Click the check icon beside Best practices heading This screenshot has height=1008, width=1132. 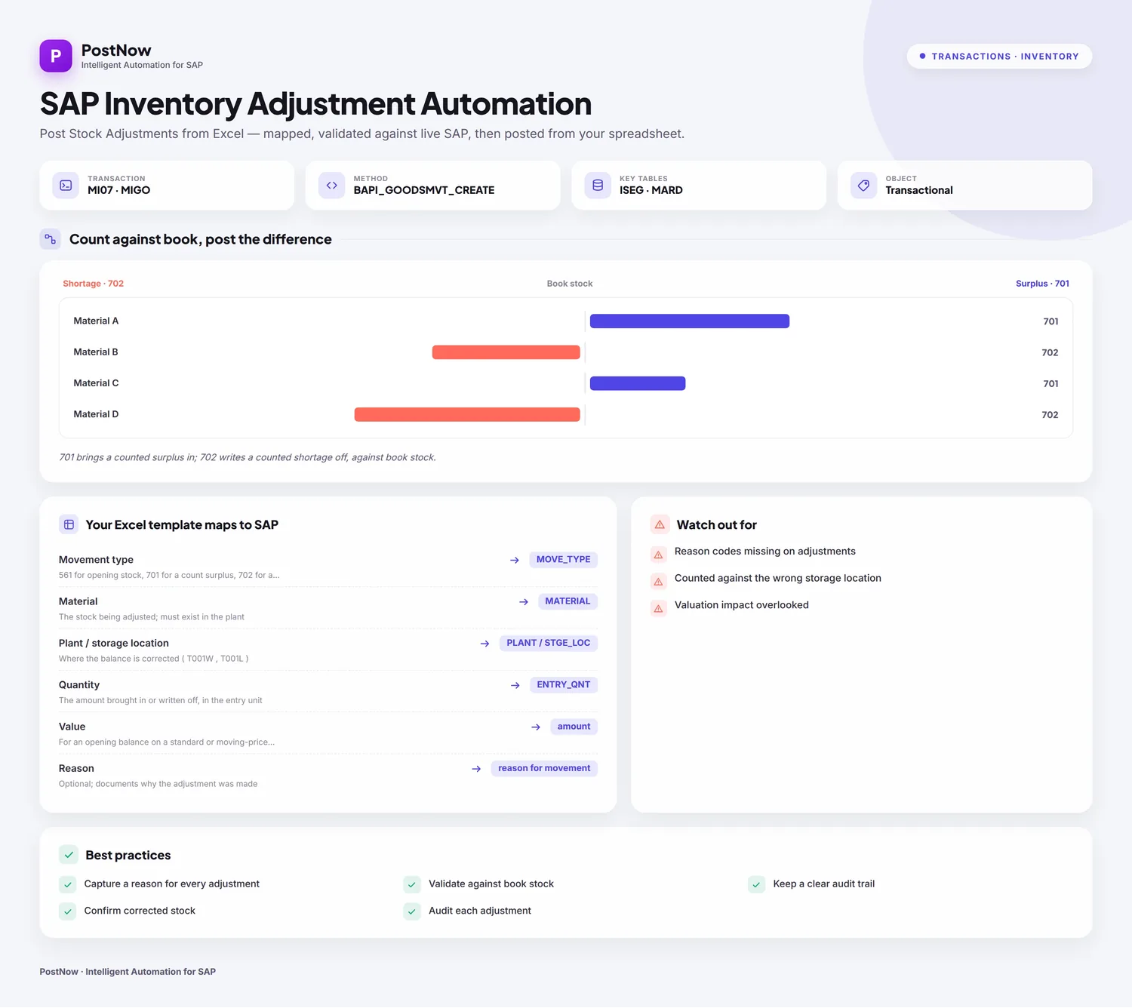coord(69,855)
